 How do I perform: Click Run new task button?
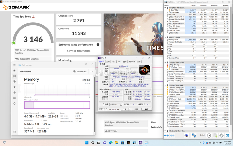[x=80, y=71]
